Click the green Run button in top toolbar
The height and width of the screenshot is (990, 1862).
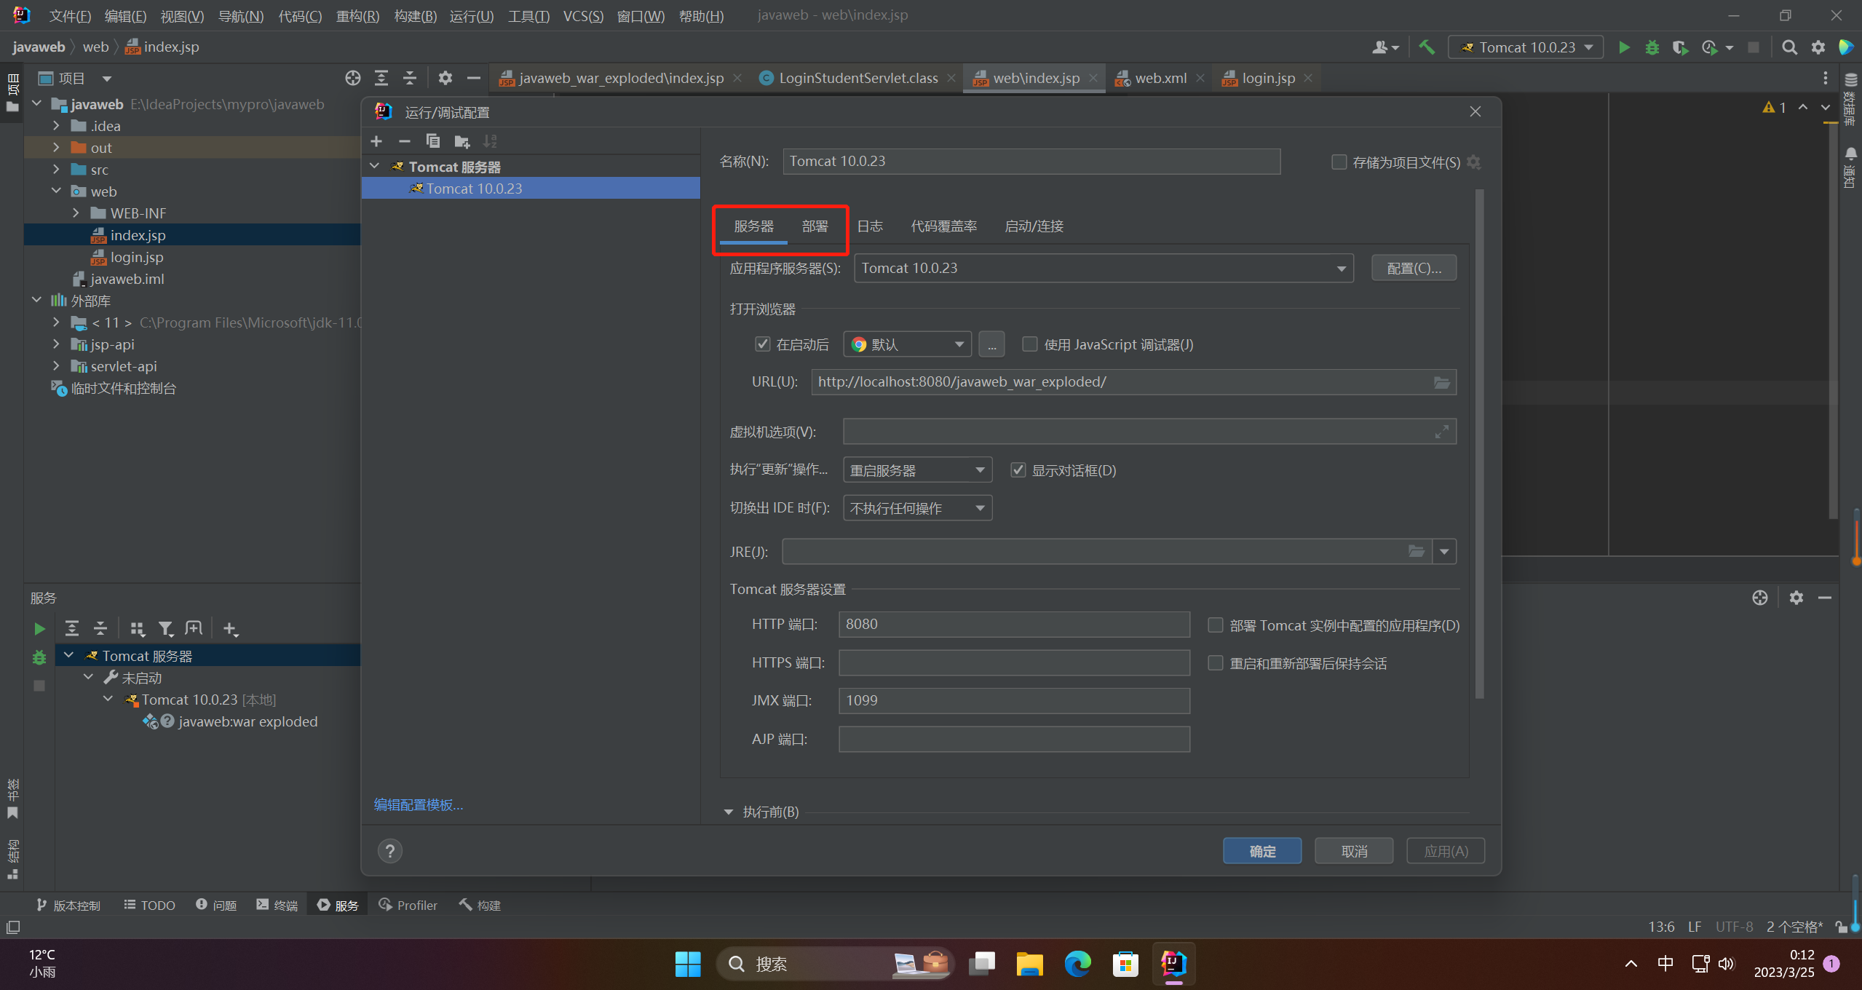point(1623,47)
